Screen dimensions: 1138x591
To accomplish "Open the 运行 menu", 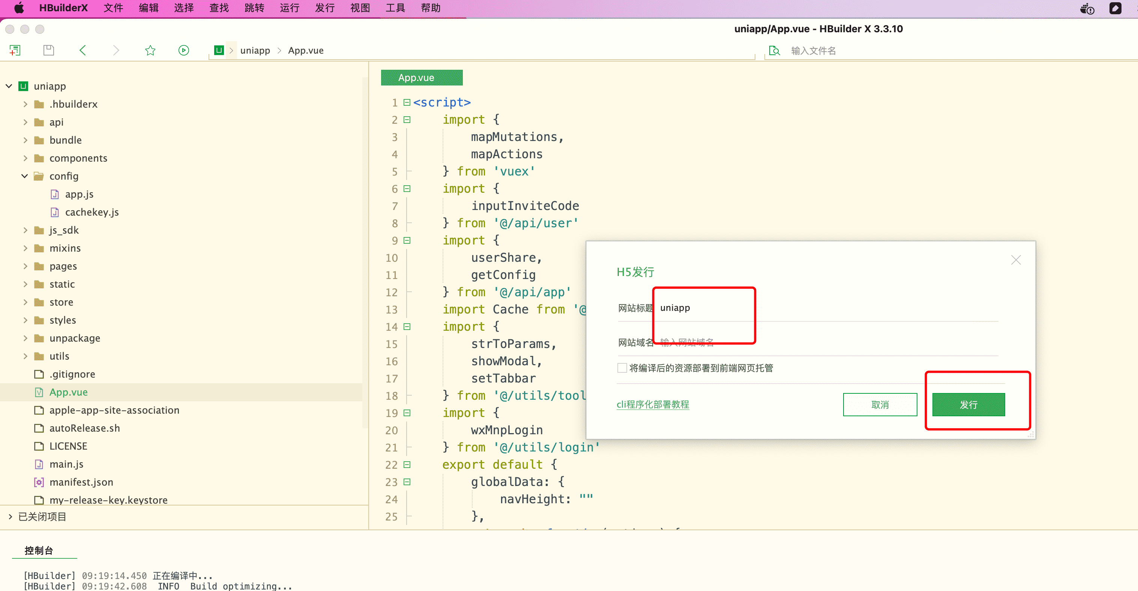I will coord(289,8).
